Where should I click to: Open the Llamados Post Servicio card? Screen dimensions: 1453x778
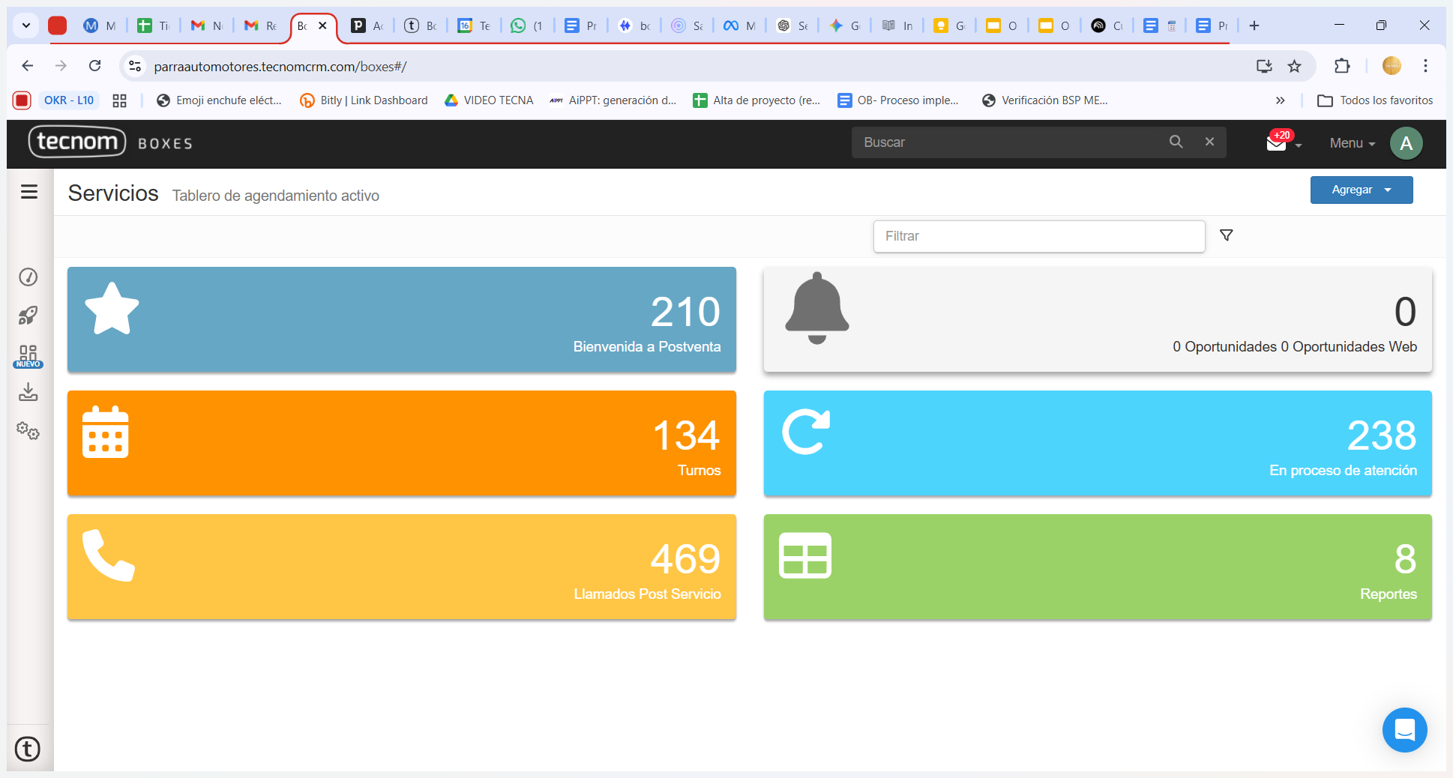[x=401, y=567]
